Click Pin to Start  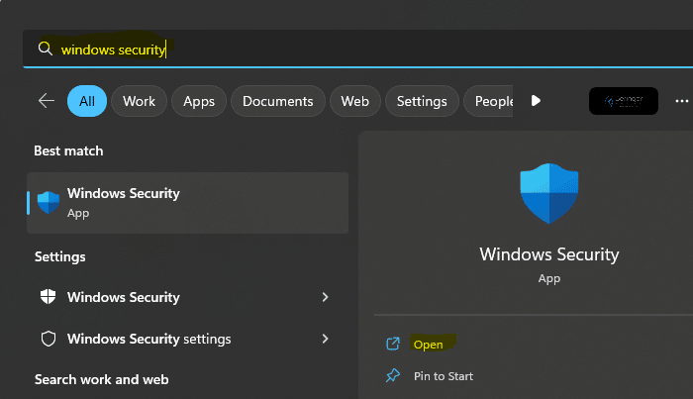(444, 376)
